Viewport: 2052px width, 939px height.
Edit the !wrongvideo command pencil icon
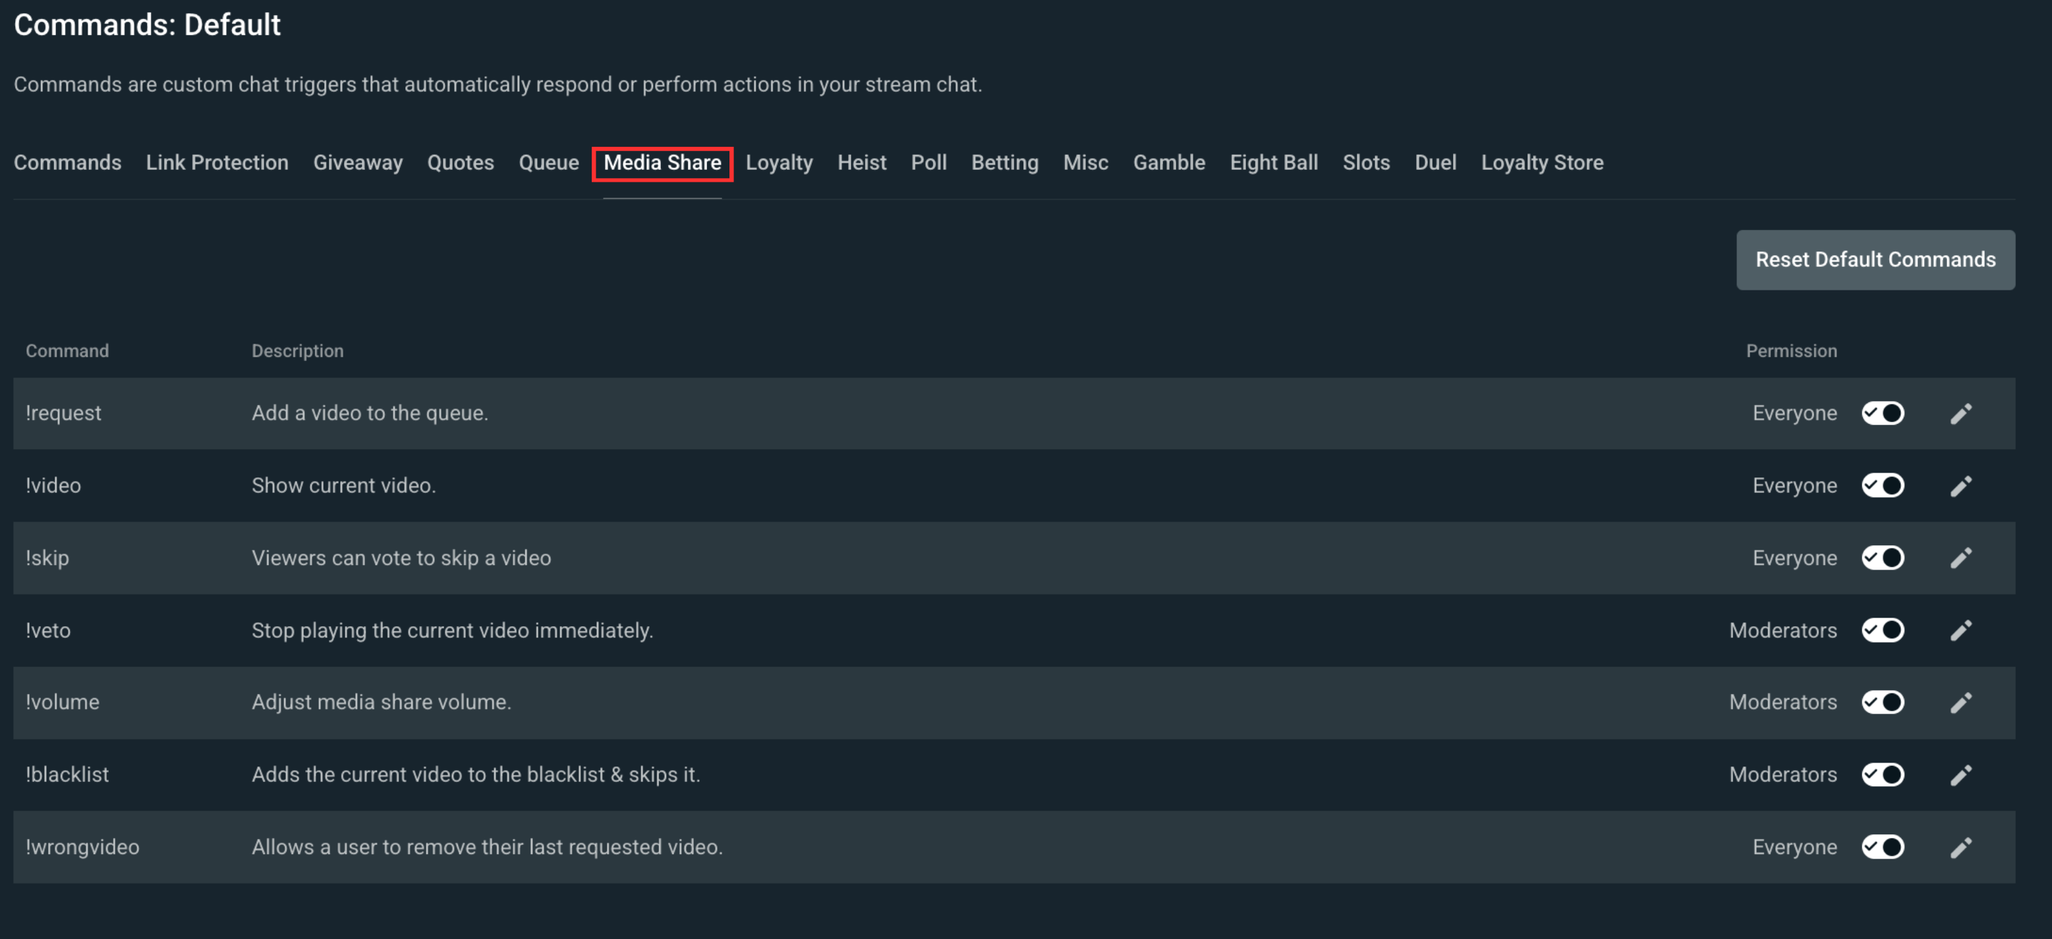1960,847
